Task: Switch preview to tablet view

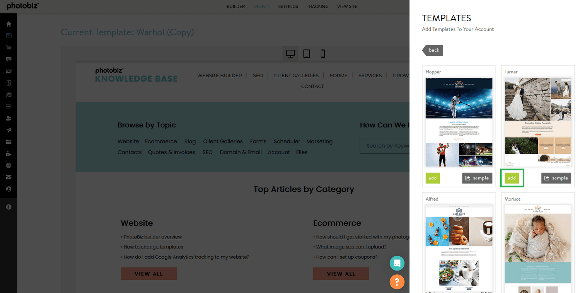Action: (307, 54)
